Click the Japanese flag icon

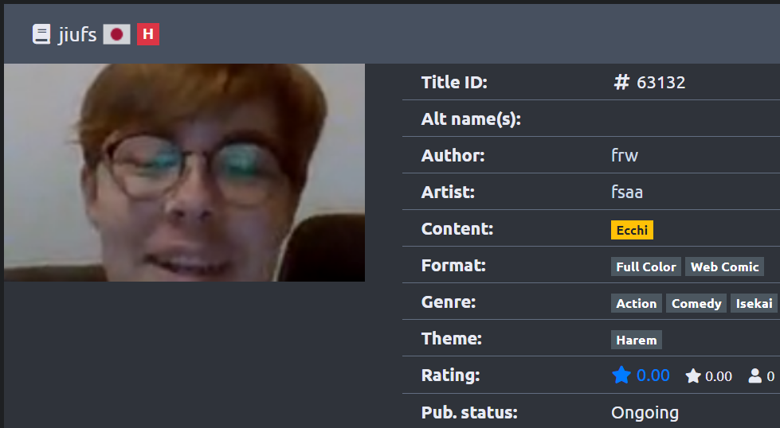[x=117, y=34]
